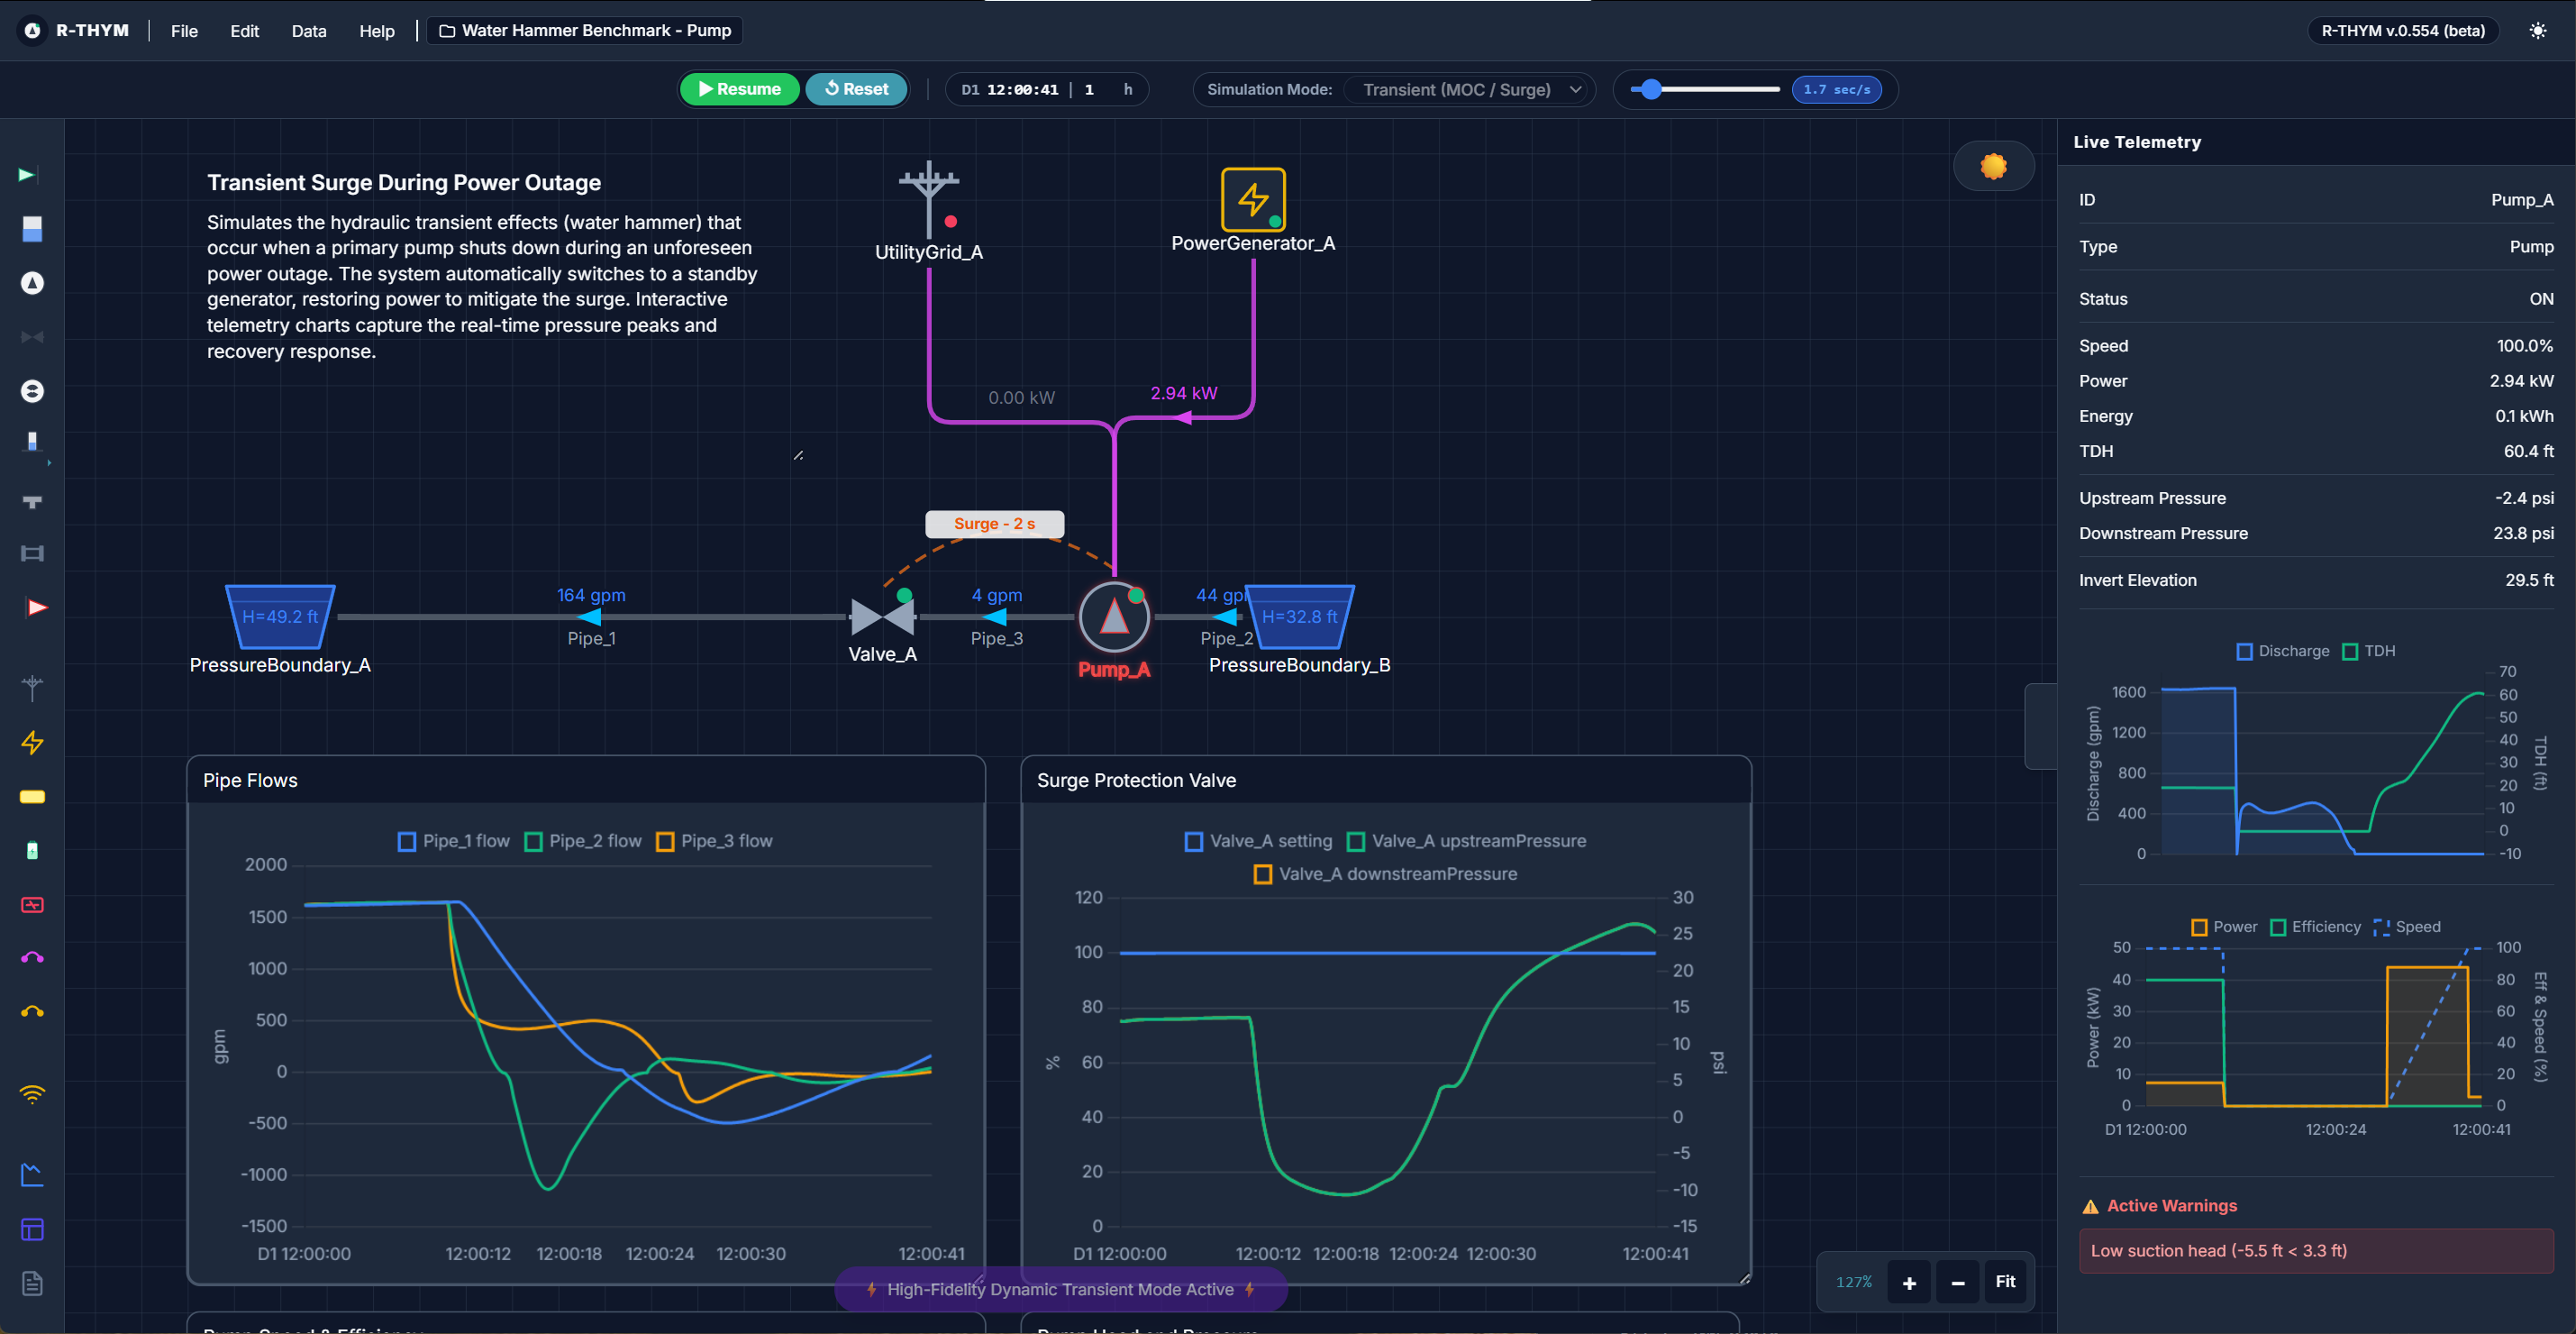
Task: Click the orange weather sun indicator
Action: click(1993, 166)
